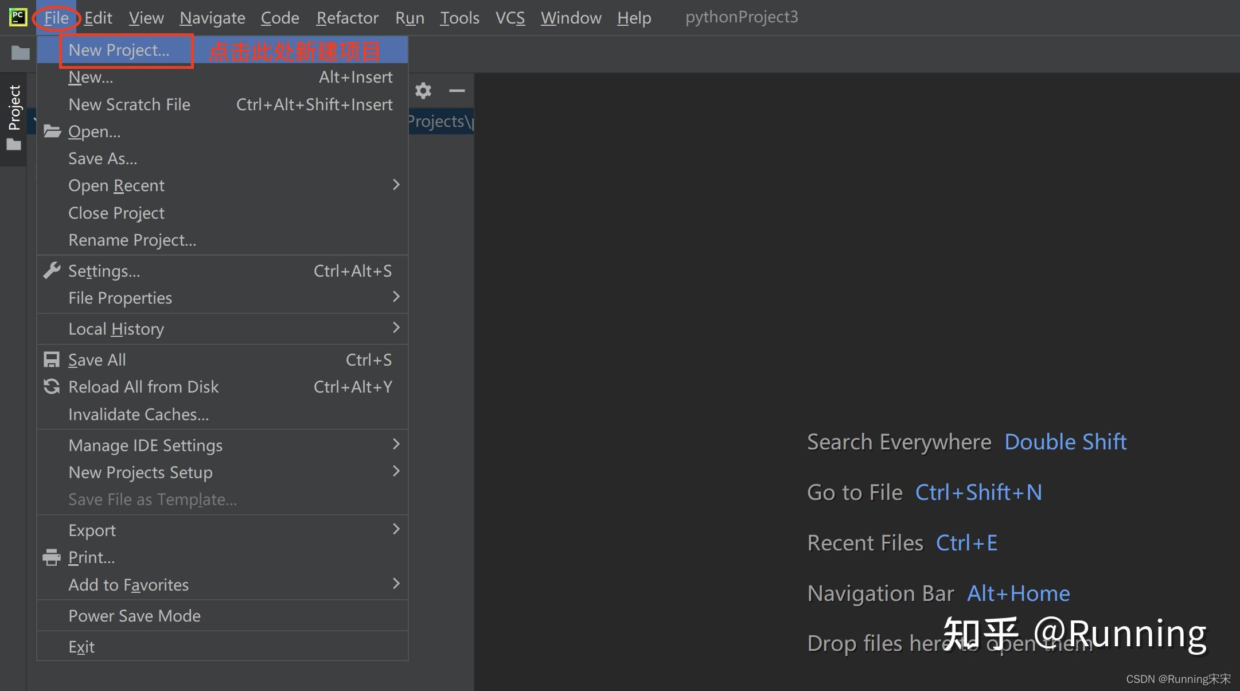Image resolution: width=1240 pixels, height=691 pixels.
Task: Open the Run menu
Action: [409, 17]
